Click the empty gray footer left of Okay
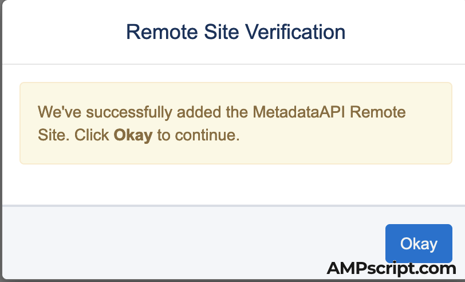The height and width of the screenshot is (282, 465). 172,244
